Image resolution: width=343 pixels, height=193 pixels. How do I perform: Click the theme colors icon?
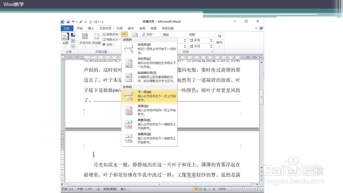click(73, 35)
